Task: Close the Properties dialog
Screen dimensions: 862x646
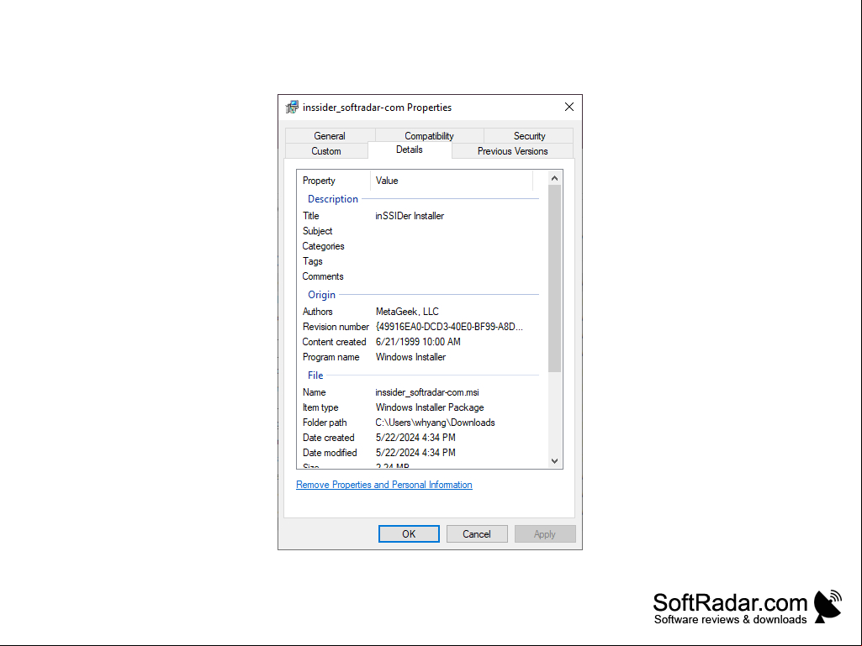Action: tap(569, 108)
